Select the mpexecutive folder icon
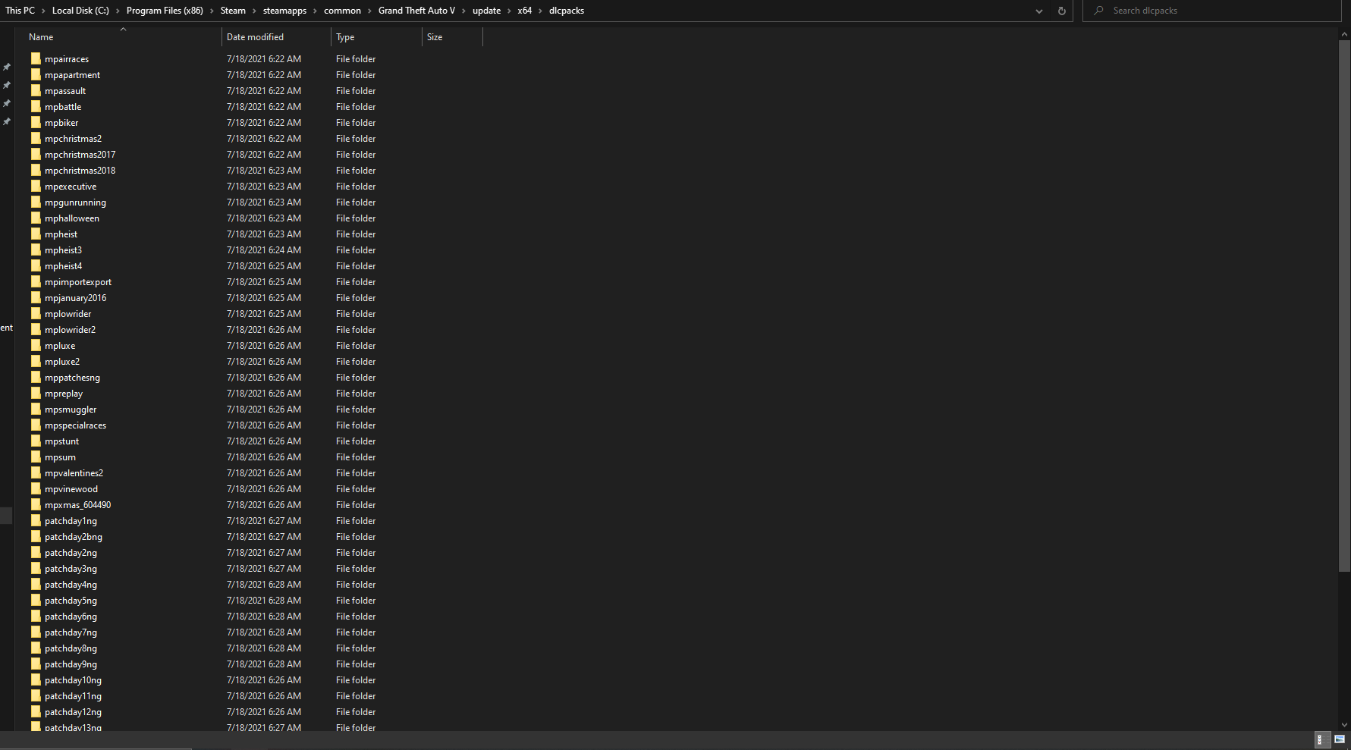This screenshot has height=750, width=1351. pos(36,186)
